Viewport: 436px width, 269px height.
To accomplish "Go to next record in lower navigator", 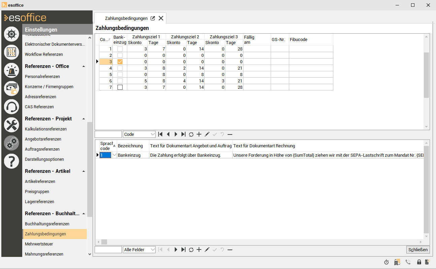I will click(176, 249).
